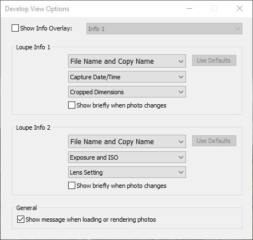Tick Show briefly when photo changes under Loupe Info 1
This screenshot has width=253, height=240.
pyautogui.click(x=71, y=105)
